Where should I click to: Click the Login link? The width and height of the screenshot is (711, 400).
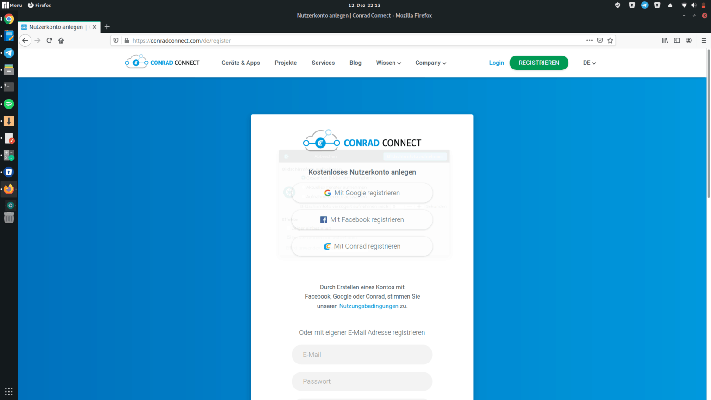(496, 62)
